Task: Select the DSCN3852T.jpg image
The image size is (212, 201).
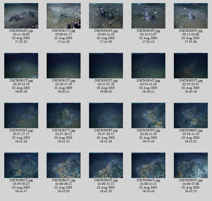Action: click(x=64, y=66)
